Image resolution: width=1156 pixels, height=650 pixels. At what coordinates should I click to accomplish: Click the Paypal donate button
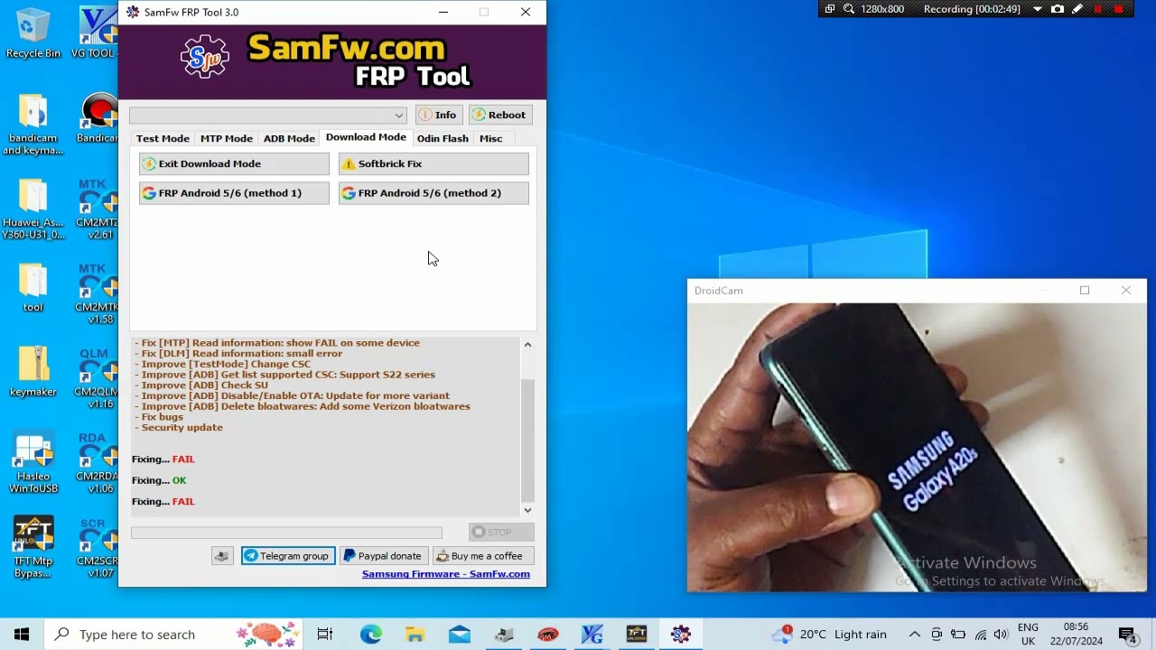click(x=382, y=556)
